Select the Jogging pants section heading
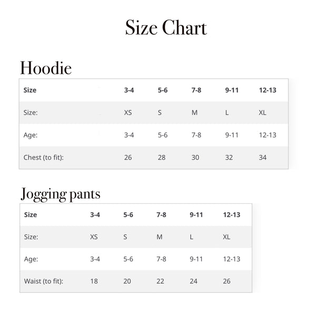The width and height of the screenshot is (316, 316). 61,194
